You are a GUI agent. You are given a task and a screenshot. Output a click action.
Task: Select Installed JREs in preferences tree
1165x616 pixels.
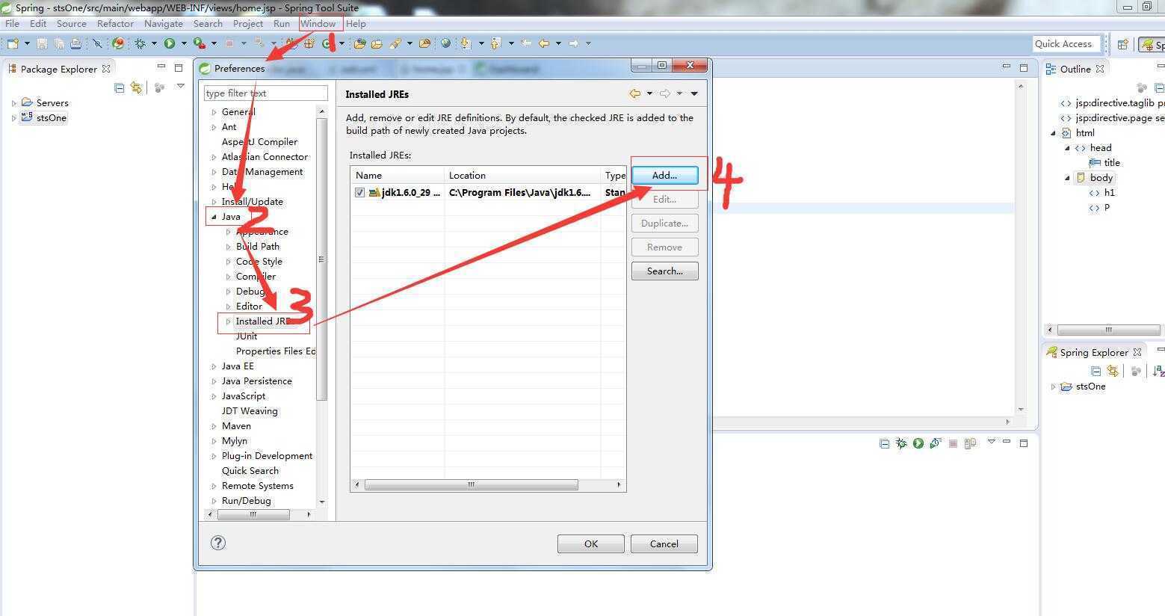264,321
